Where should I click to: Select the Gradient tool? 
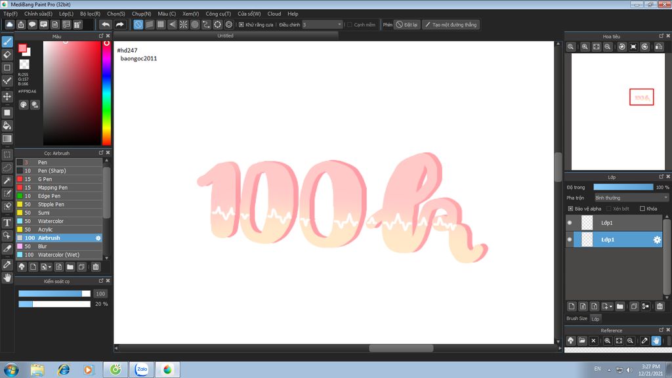point(7,138)
